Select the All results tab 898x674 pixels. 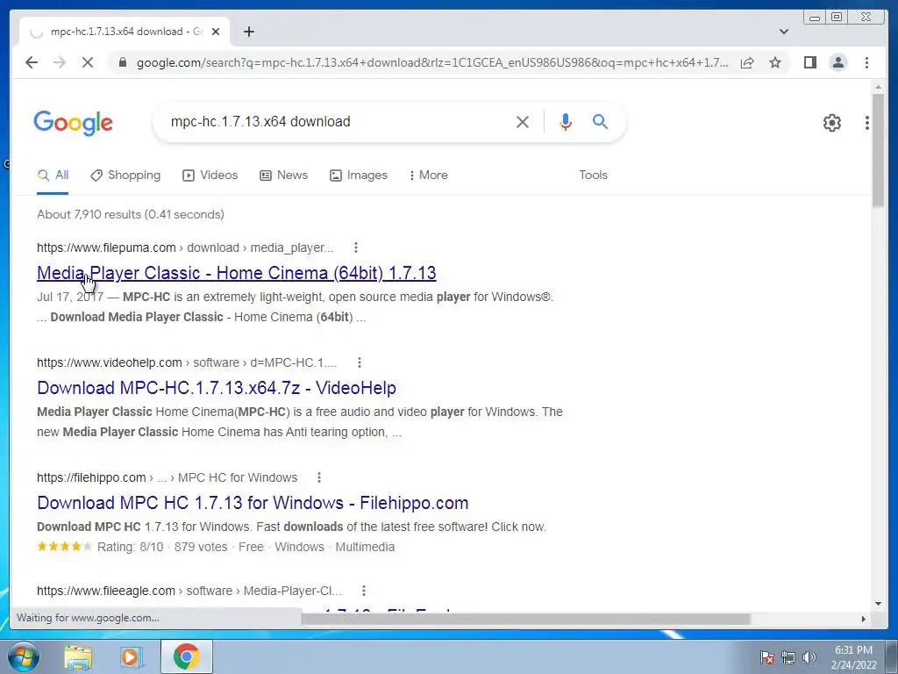(53, 176)
